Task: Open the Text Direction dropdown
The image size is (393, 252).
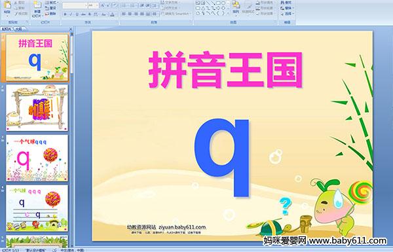Action: tap(171, 2)
